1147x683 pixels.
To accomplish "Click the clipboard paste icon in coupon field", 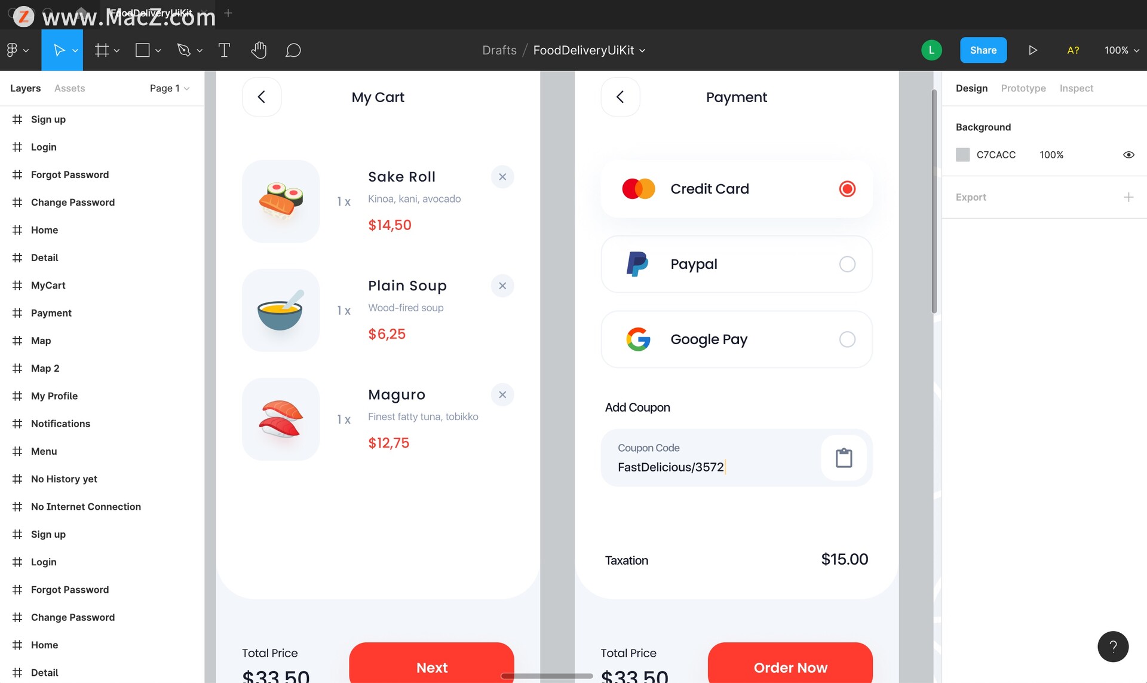I will click(x=844, y=458).
